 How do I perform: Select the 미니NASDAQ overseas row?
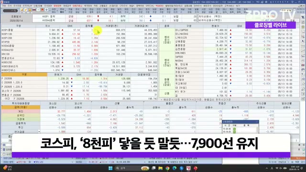tap(237, 34)
